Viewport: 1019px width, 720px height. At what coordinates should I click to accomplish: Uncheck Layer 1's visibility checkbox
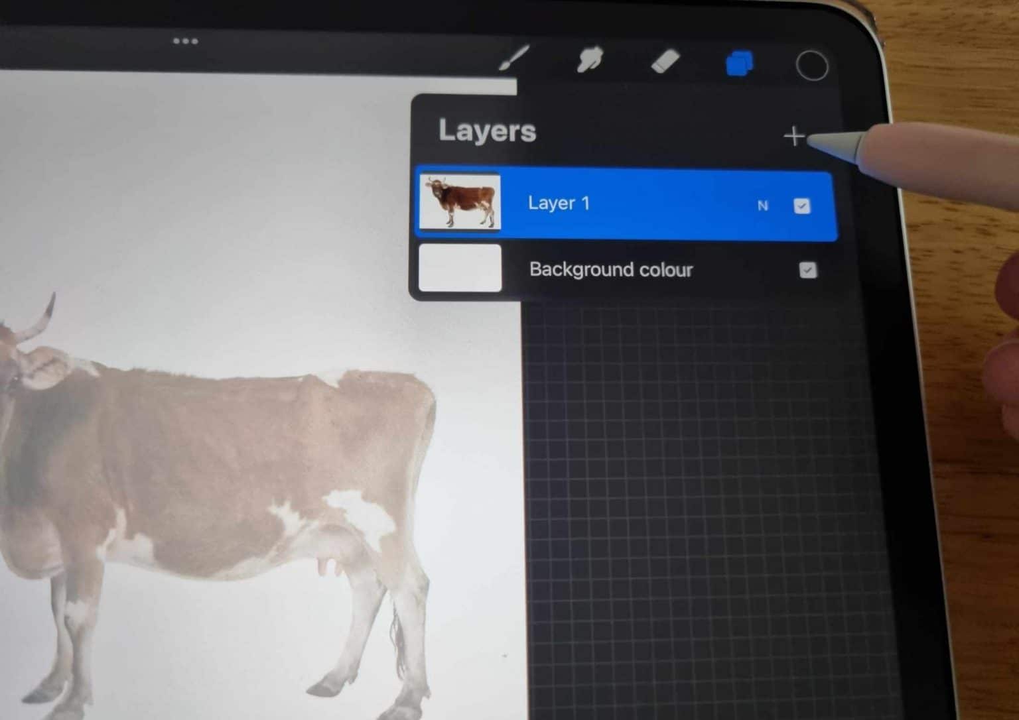point(802,206)
